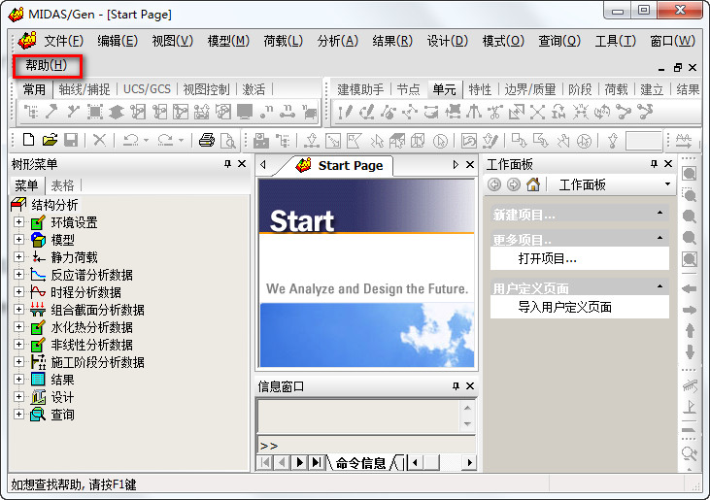Click the Home icon in 工作面板
This screenshot has height=500, width=710.
(x=533, y=184)
